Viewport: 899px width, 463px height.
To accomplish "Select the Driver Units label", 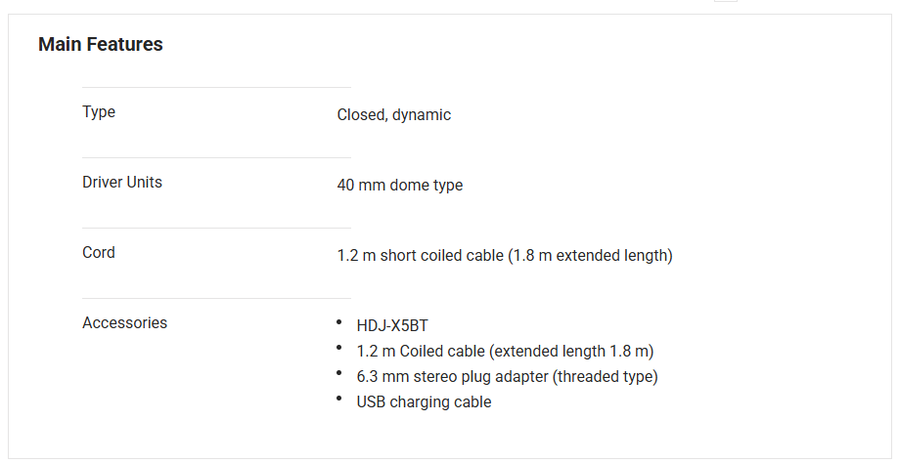I will [x=122, y=183].
